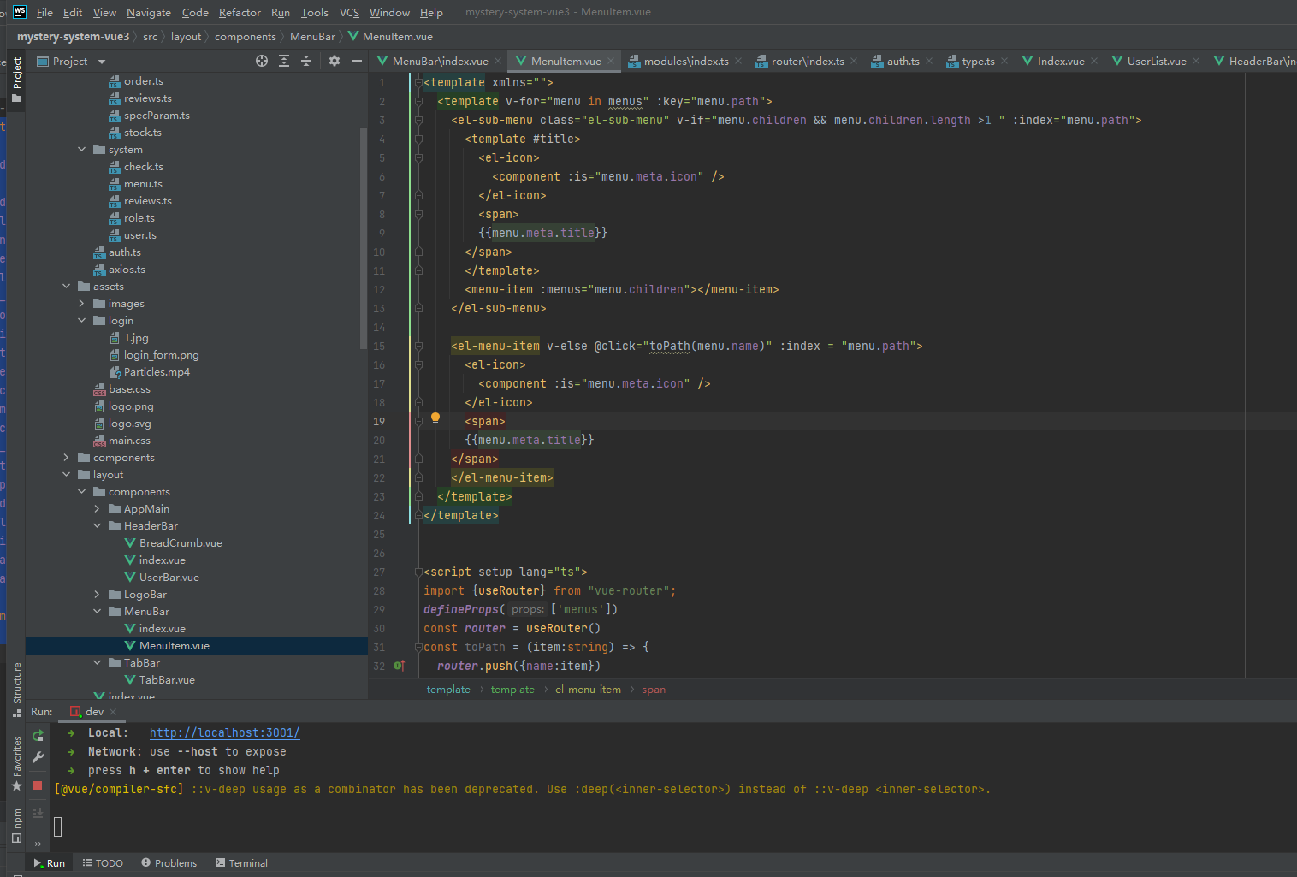The image size is (1297, 877).
Task: Click the WebStorm logo icon
Action: [20, 12]
